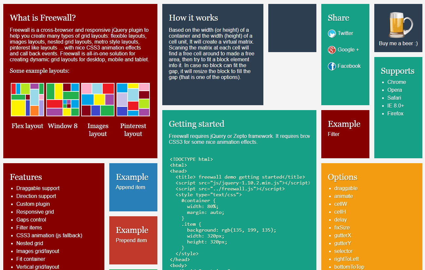Click the Facebook share text link
Image resolution: width=425 pixels, height=270 pixels.
[349, 66]
